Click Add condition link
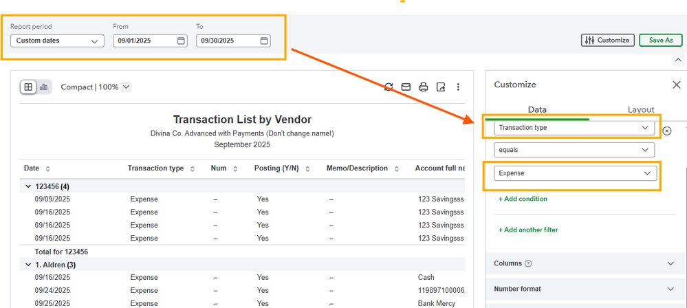The height and width of the screenshot is (308, 687). pyautogui.click(x=523, y=199)
